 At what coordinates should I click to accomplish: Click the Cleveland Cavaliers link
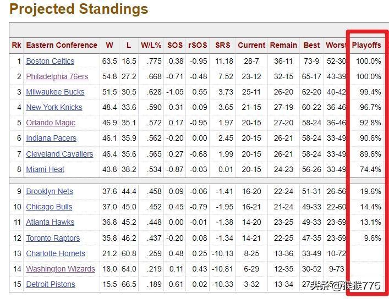pyautogui.click(x=59, y=154)
